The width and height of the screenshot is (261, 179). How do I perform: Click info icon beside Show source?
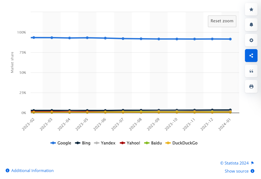click(252, 171)
